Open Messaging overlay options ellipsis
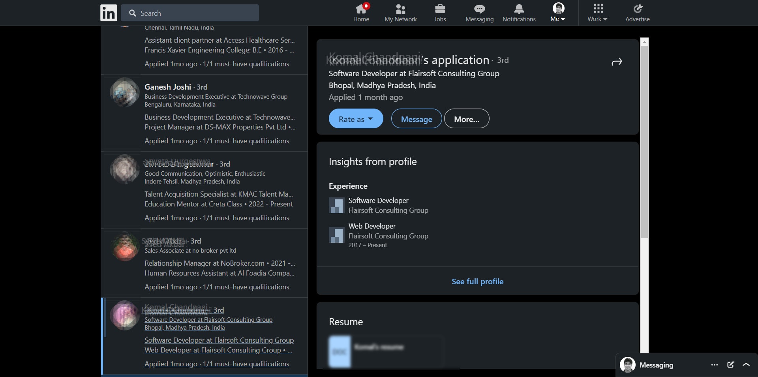This screenshot has width=758, height=377. pos(715,365)
